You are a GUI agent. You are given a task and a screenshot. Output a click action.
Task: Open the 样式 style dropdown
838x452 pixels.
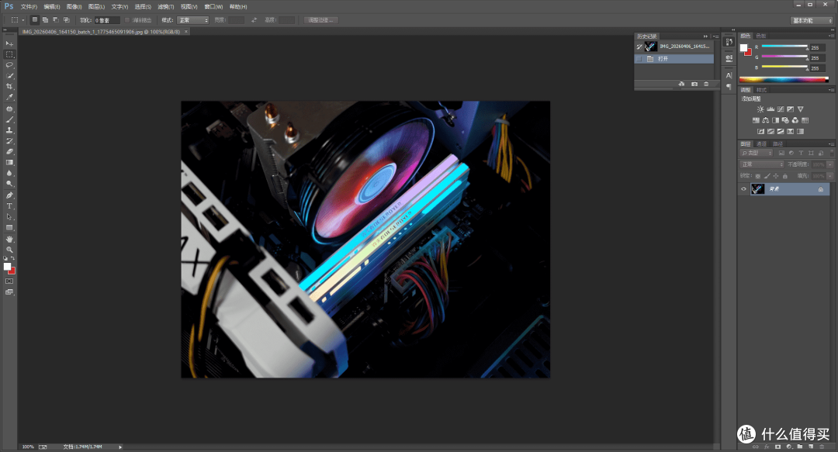pyautogui.click(x=192, y=20)
